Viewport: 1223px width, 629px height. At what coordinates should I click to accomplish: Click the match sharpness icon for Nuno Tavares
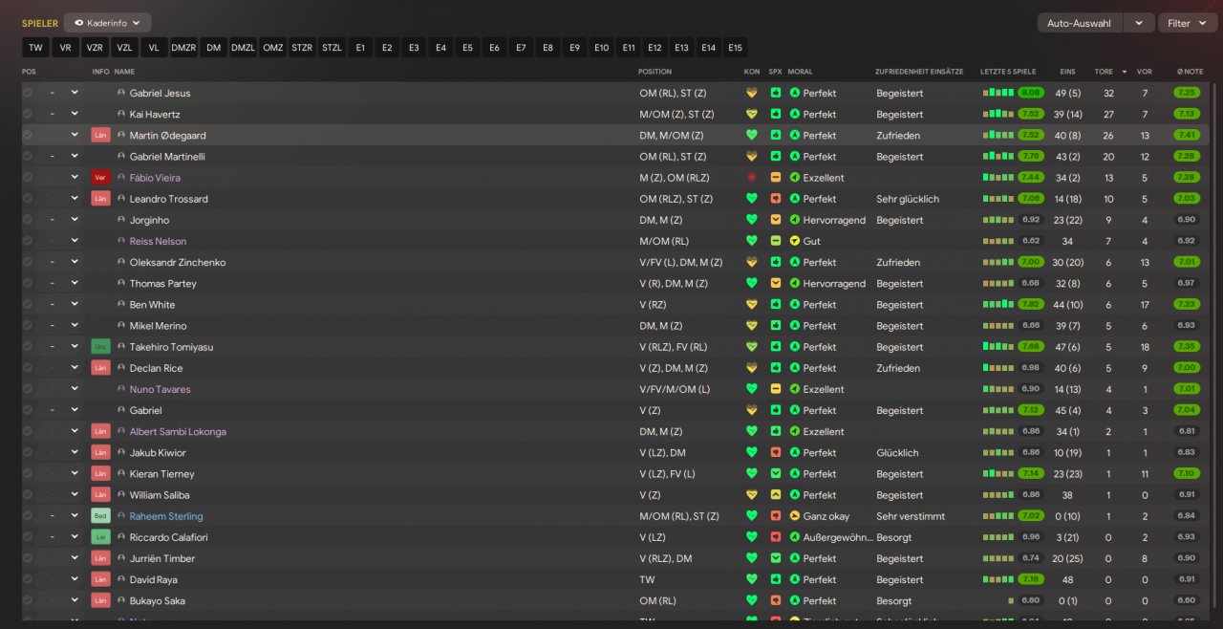coord(776,389)
